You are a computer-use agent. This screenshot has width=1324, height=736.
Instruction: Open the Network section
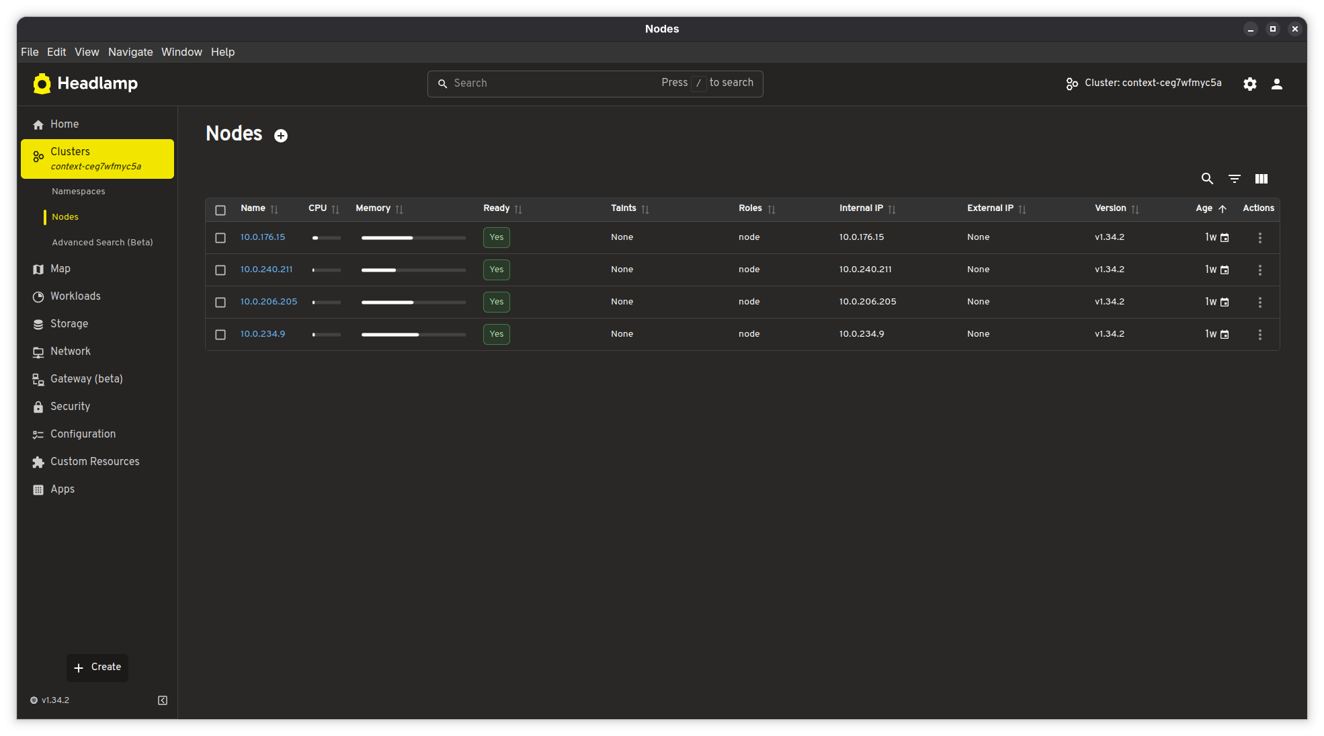[70, 351]
